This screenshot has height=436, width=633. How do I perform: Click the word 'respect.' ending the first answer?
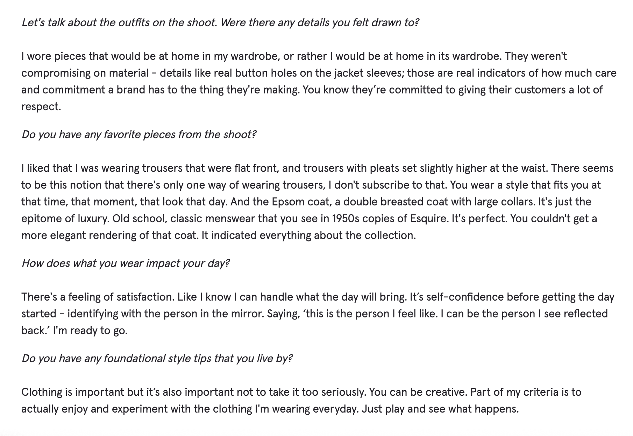pos(41,107)
